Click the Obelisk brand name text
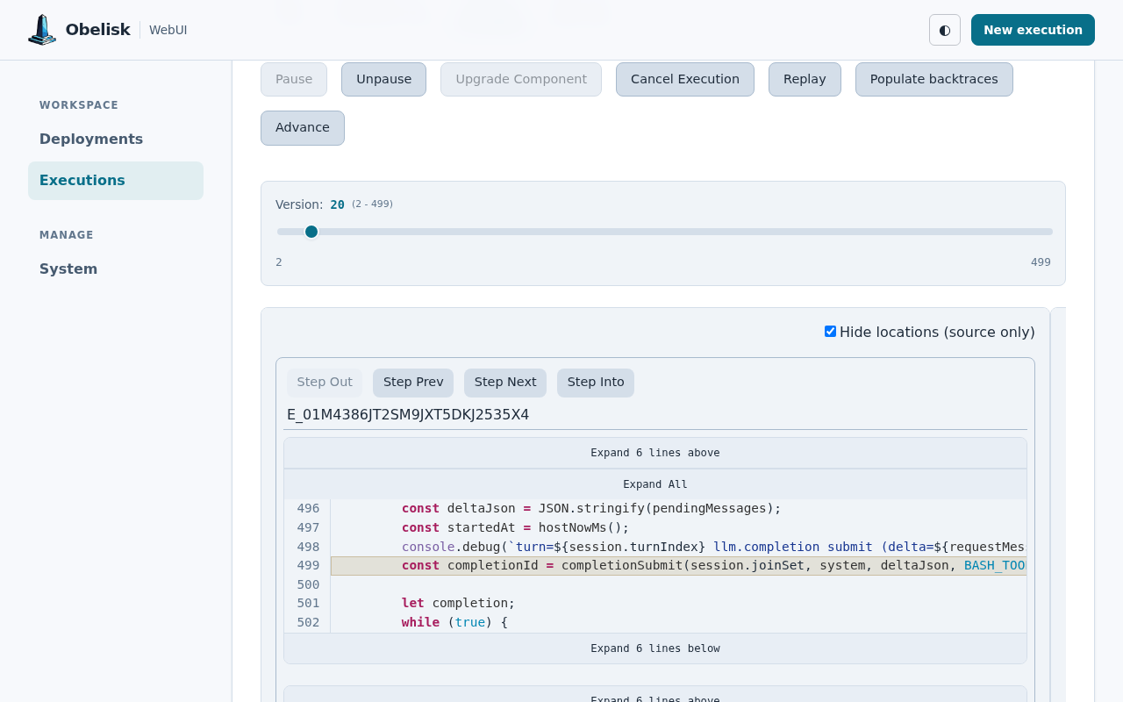 click(97, 30)
